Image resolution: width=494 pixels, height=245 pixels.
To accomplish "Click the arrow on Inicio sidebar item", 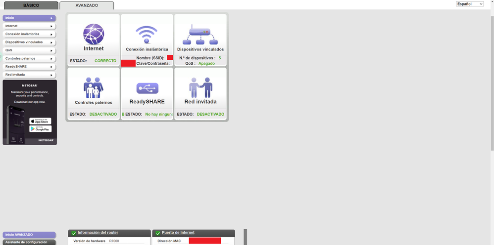I will (51, 18).
